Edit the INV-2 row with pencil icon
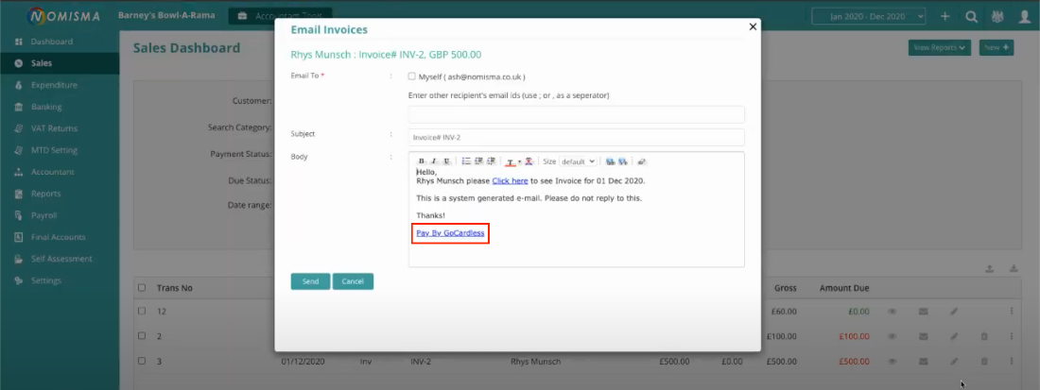The image size is (1040, 390). [954, 362]
